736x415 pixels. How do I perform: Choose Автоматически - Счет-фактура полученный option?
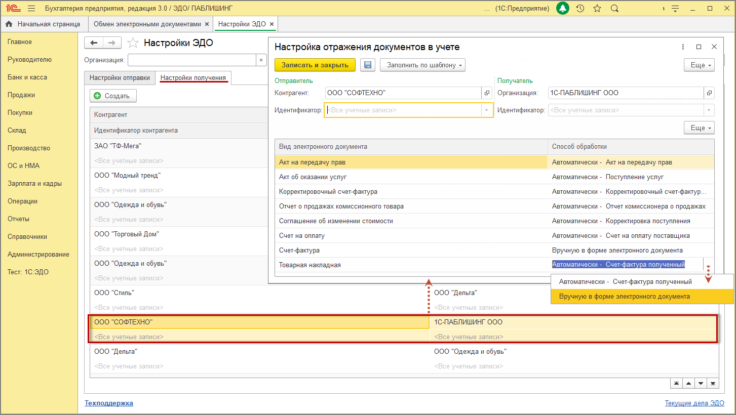click(x=642, y=282)
